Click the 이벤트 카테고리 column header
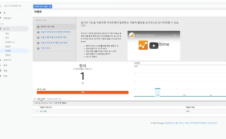 (x=46, y=108)
